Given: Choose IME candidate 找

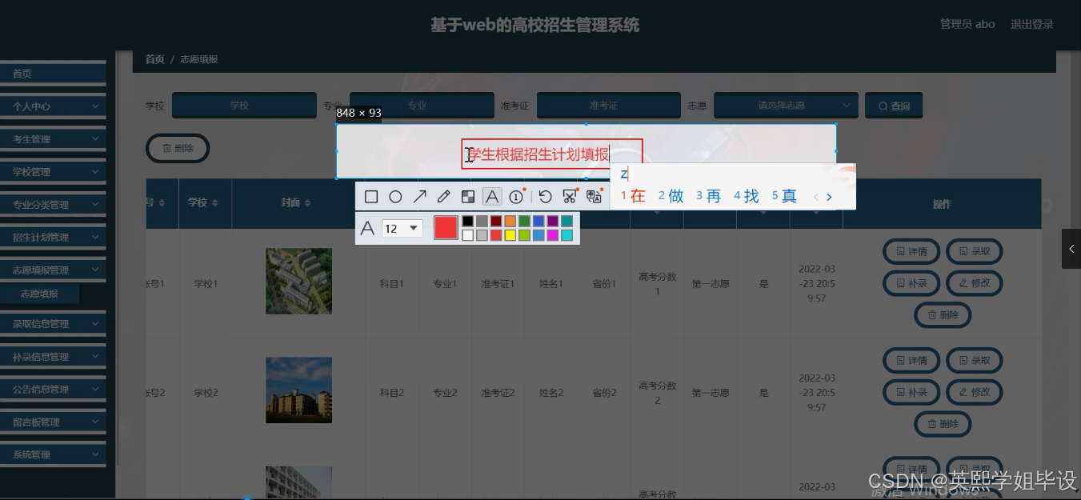Looking at the screenshot, I should pos(747,196).
